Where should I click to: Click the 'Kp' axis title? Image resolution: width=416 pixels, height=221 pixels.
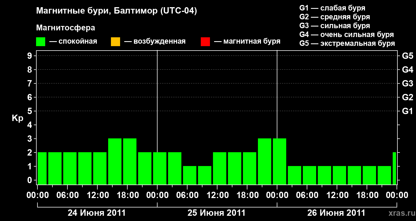click(17, 118)
